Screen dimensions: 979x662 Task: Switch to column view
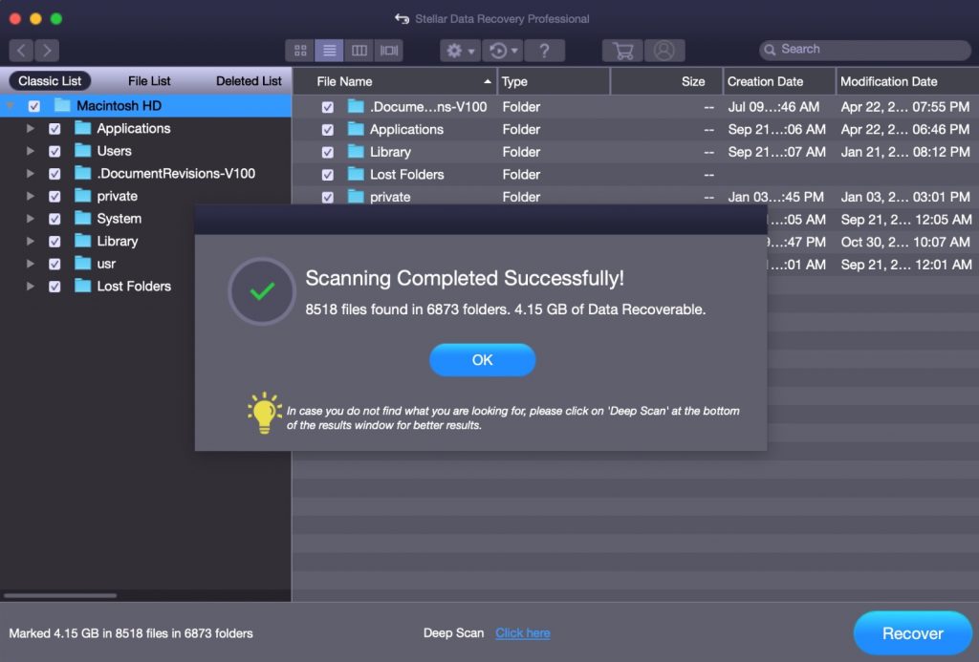tap(359, 51)
